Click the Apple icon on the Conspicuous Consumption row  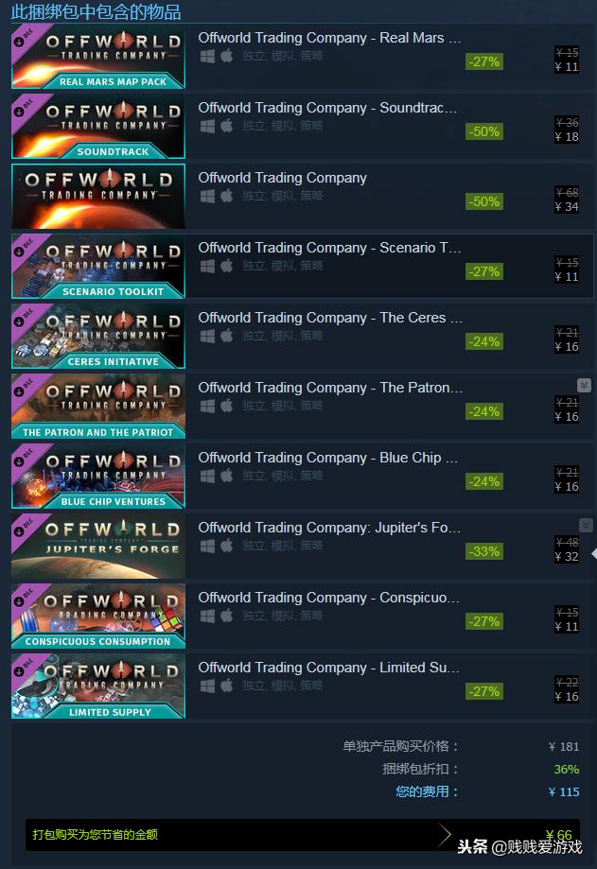tap(227, 616)
